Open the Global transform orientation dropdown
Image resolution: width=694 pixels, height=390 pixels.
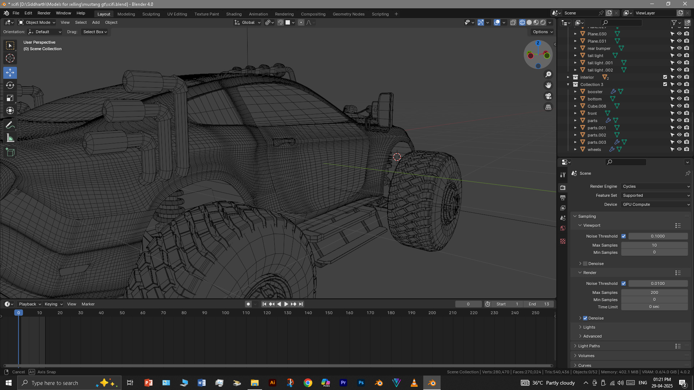click(x=248, y=22)
